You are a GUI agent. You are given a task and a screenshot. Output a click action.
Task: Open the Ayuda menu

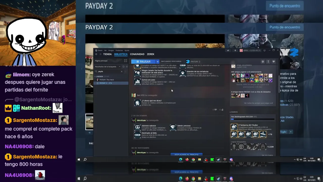pyautogui.click(x=127, y=50)
